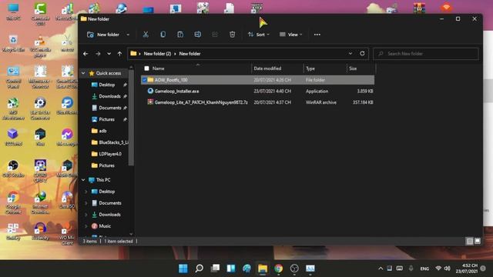Sort by the Size column header

click(x=353, y=68)
